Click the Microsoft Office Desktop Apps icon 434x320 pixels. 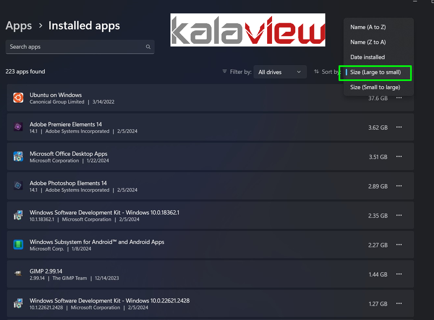click(18, 156)
